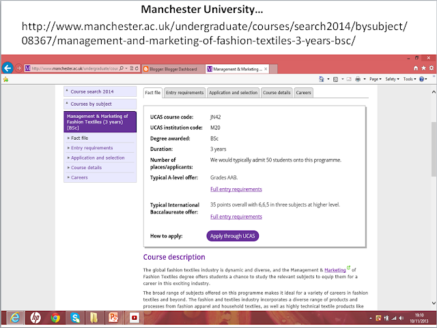
Task: Close the Management & Marketing tab
Action: 266,69
